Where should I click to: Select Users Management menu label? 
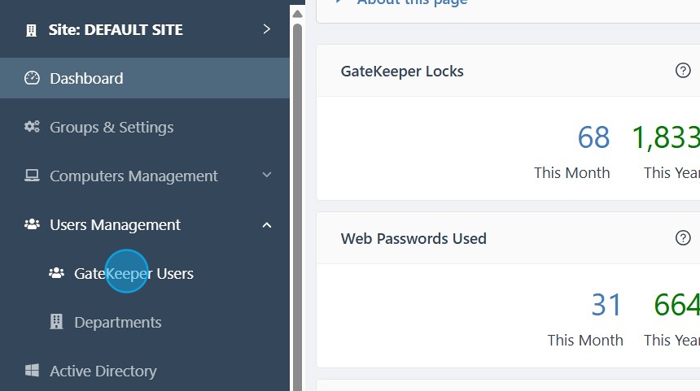pos(116,224)
